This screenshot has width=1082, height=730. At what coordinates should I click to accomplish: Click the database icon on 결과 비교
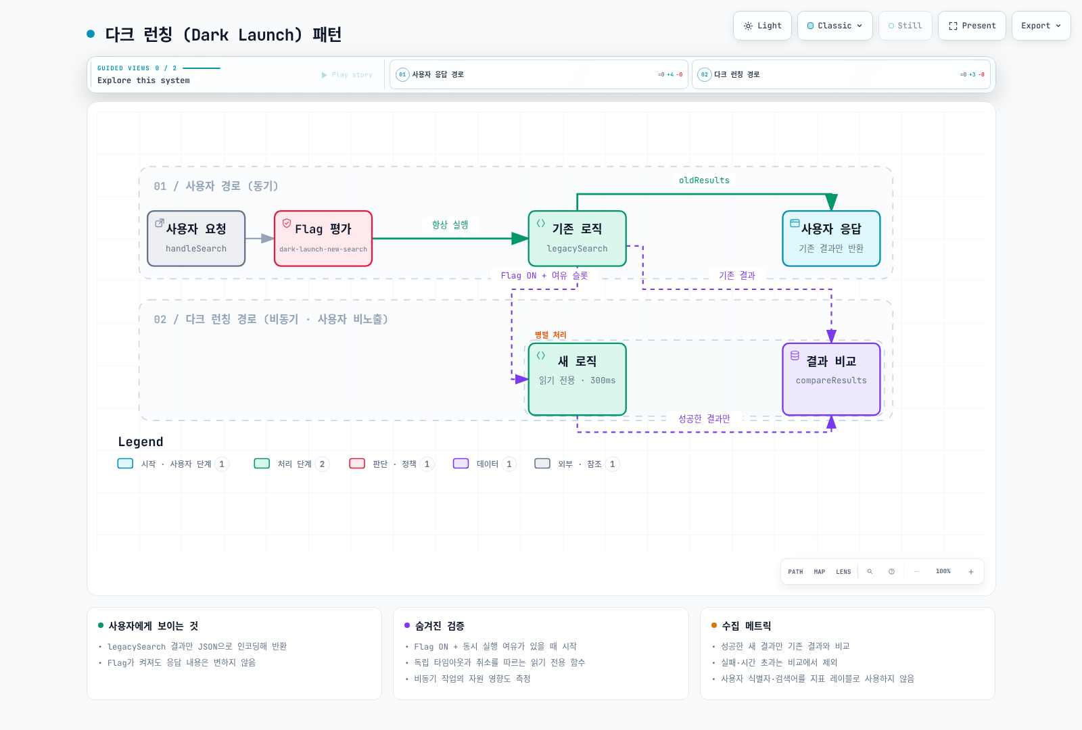coord(795,356)
